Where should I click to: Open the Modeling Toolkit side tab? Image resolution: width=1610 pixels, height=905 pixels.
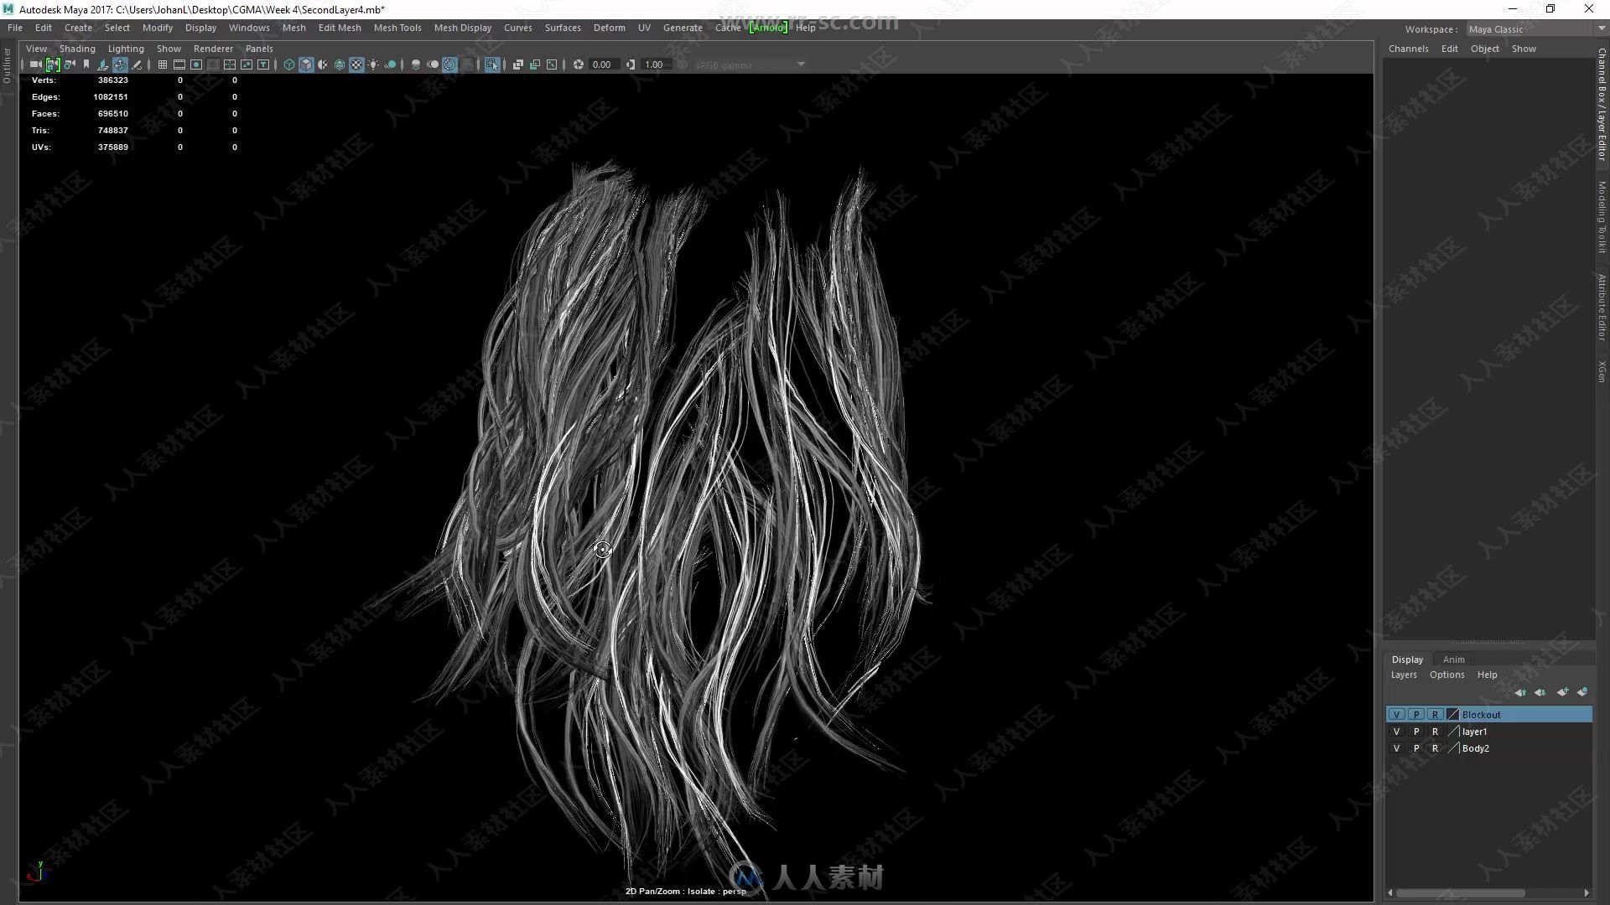click(1602, 217)
